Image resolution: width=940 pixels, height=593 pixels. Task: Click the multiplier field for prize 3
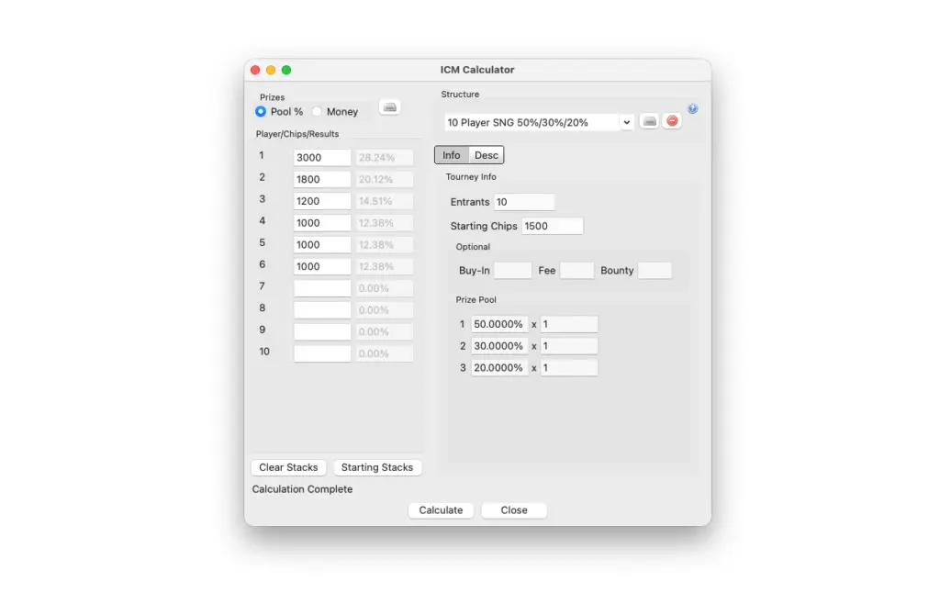[x=569, y=367]
